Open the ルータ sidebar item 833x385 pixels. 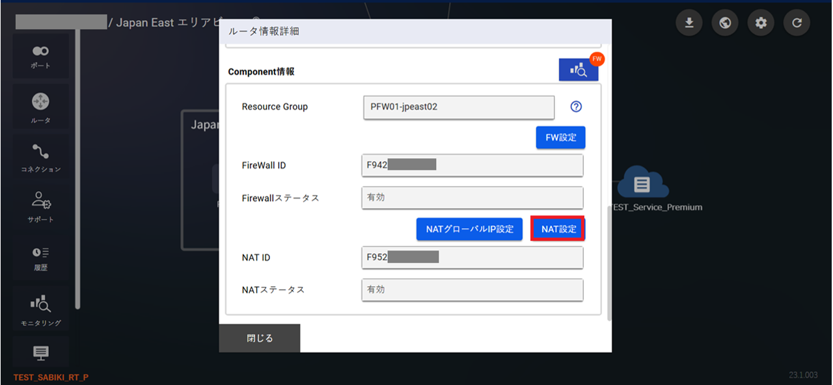40,108
